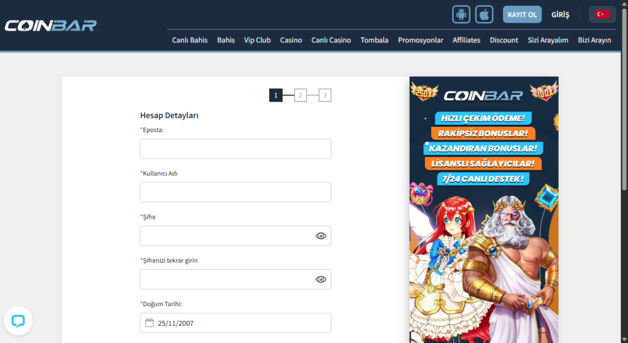
Task: Open the Canlı Bahis menu item
Action: click(190, 40)
